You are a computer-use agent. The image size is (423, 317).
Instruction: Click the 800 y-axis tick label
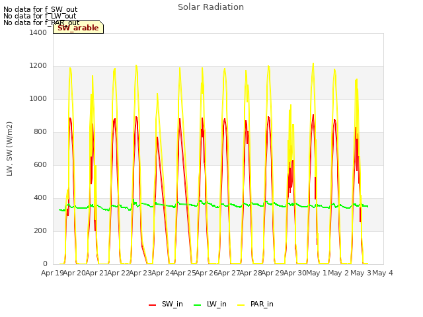[x=40, y=132]
